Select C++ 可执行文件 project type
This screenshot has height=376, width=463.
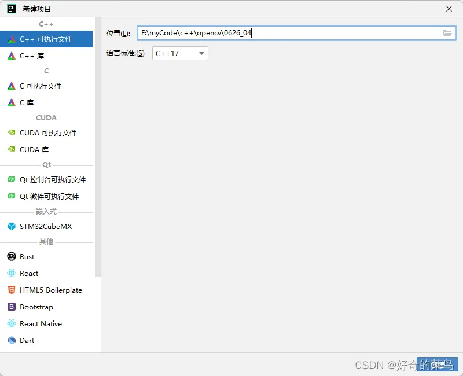46,39
